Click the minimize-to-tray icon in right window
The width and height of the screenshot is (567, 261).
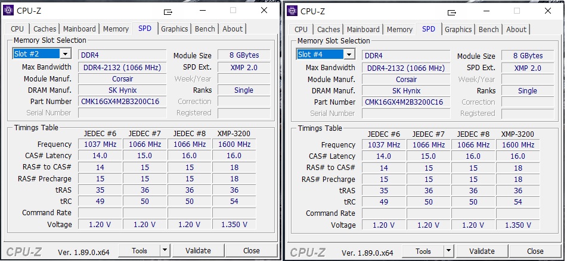(452, 12)
